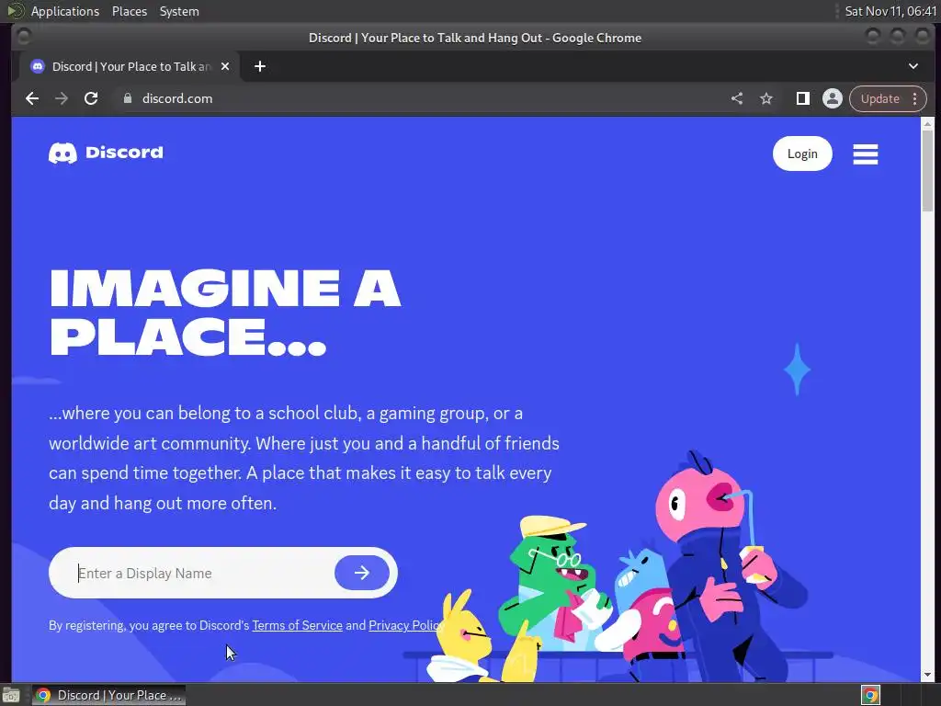Screen dimensions: 941x706
Task: Select the Discord tab
Action: tap(129, 66)
